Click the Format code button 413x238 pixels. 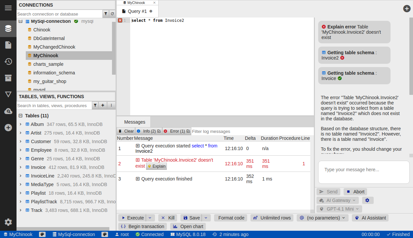(x=231, y=218)
